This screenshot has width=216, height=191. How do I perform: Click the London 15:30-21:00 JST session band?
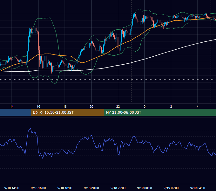67,112
